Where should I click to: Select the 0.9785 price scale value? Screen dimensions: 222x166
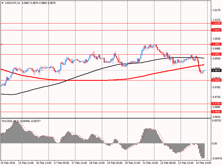coord(216,87)
